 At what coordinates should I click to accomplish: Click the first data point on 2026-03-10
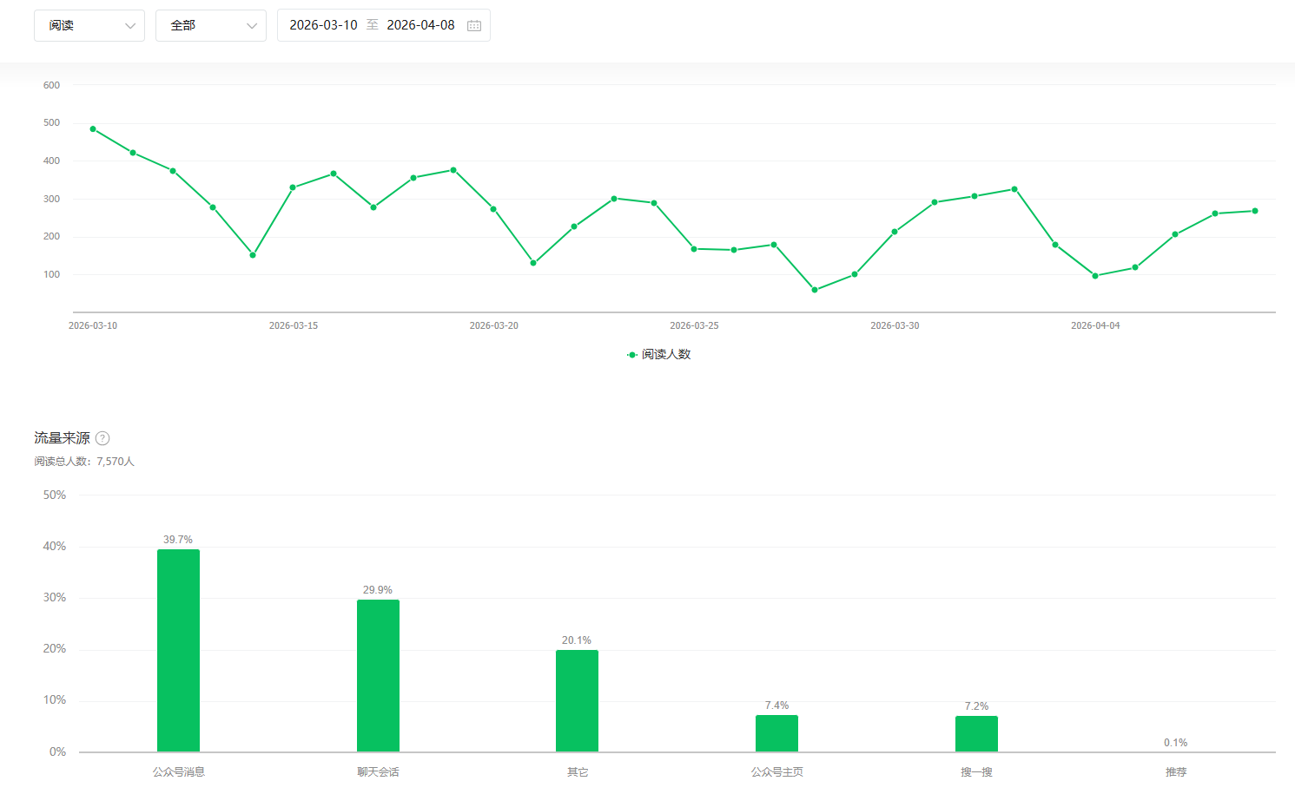coord(93,128)
